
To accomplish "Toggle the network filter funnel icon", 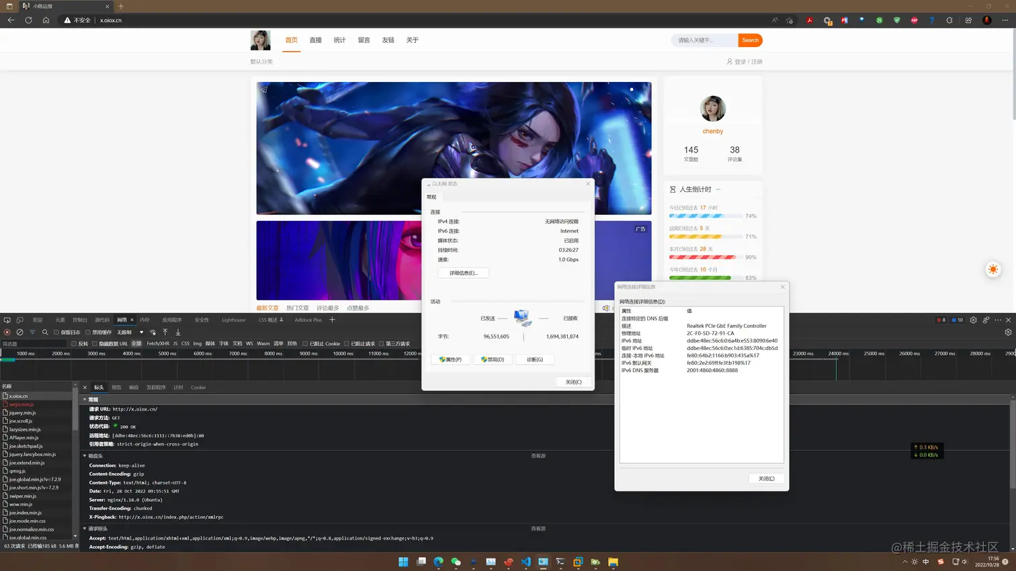I will coord(32,332).
